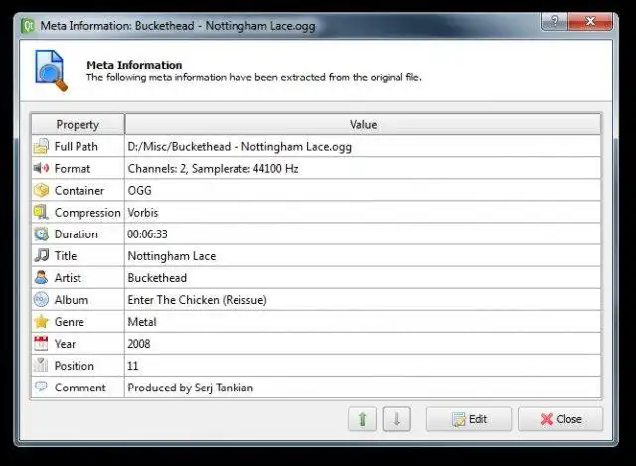Click the Format speaker icon
The image size is (636, 466).
pyautogui.click(x=41, y=168)
